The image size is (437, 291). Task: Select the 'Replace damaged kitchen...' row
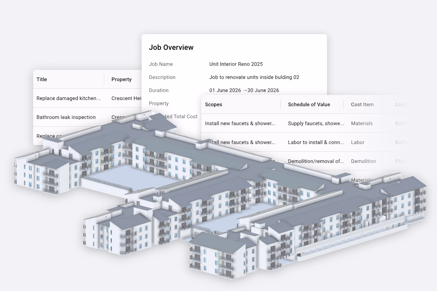pyautogui.click(x=87, y=98)
